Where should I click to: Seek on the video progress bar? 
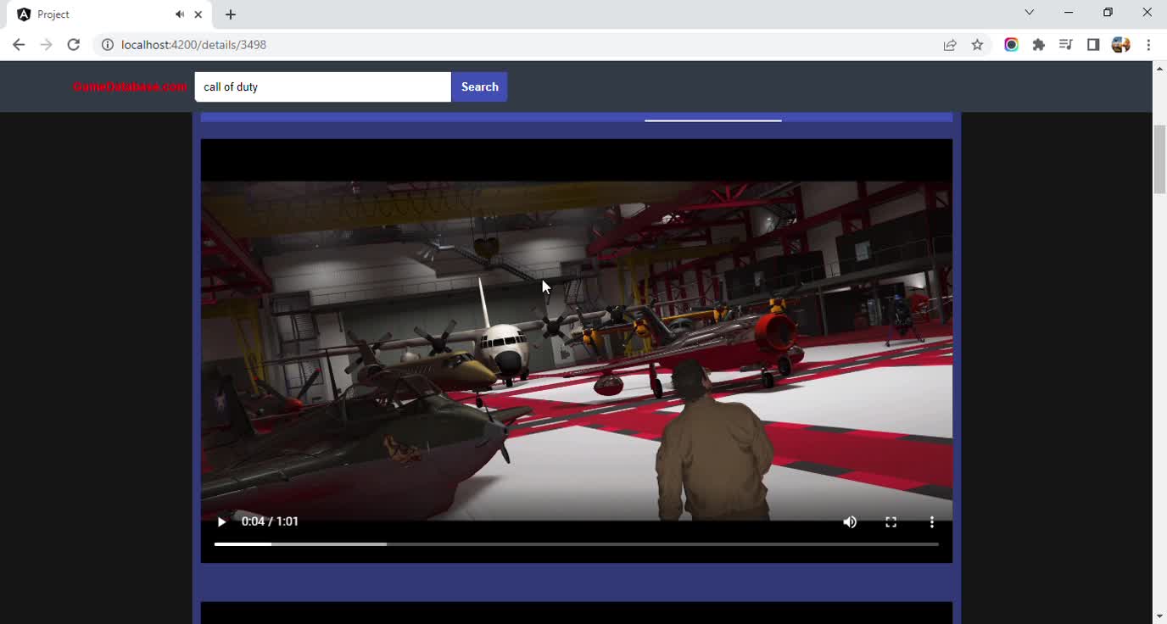click(577, 544)
